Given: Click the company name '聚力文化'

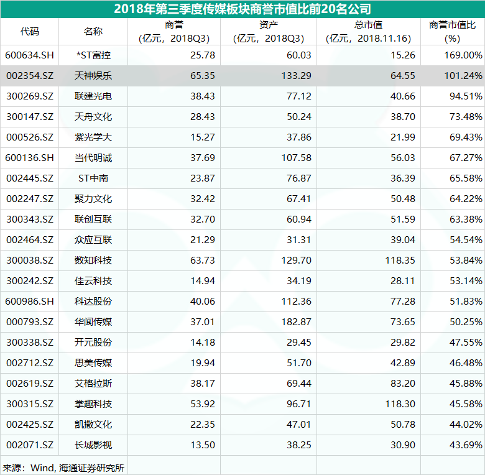Looking at the screenshot, I should 93,199.
